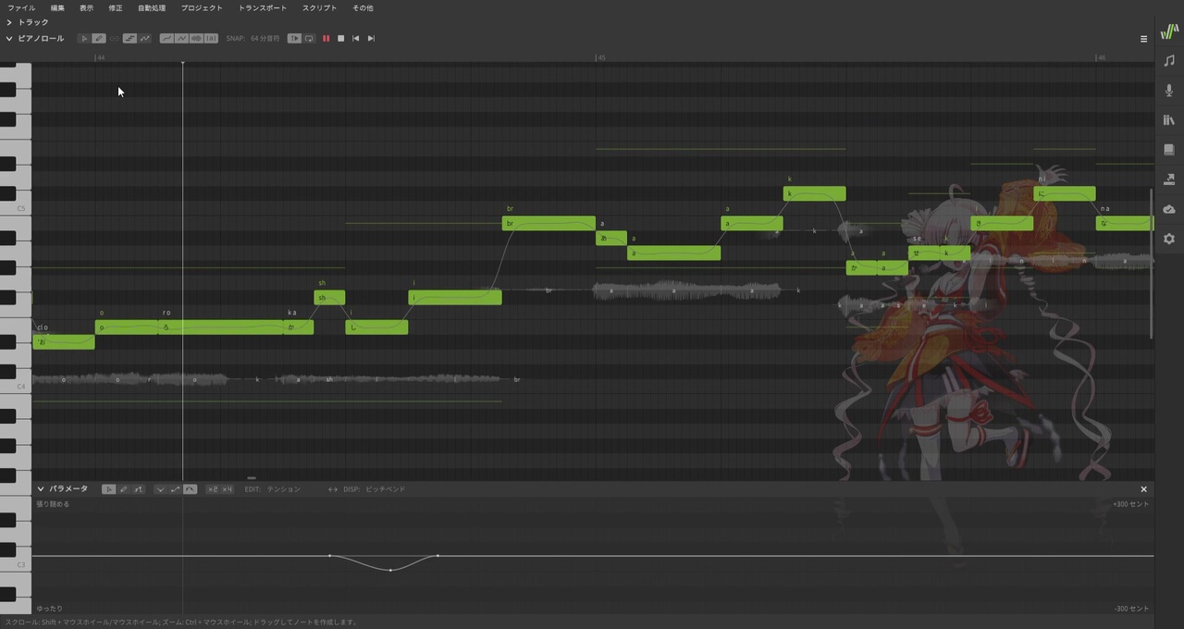Toggle the first curve view icon in the second toolbar group
The height and width of the screenshot is (629, 1184).
166,39
